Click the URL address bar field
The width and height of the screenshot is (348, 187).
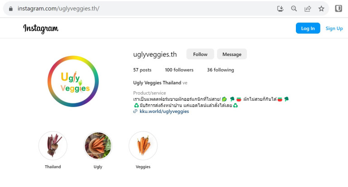[x=142, y=9]
